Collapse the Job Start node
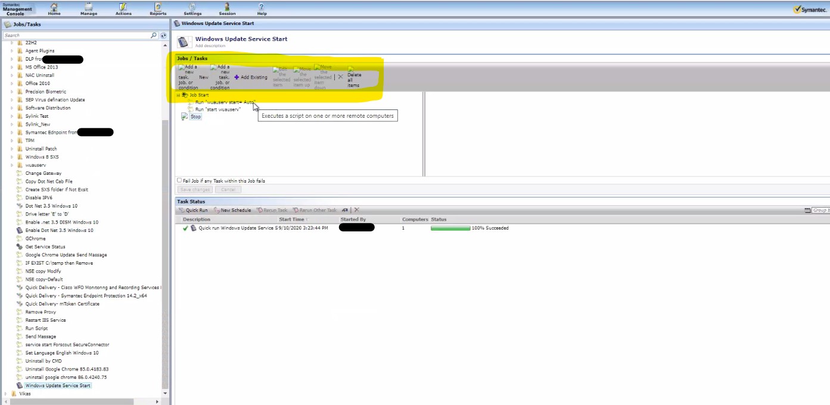This screenshot has height=405, width=830. [178, 95]
